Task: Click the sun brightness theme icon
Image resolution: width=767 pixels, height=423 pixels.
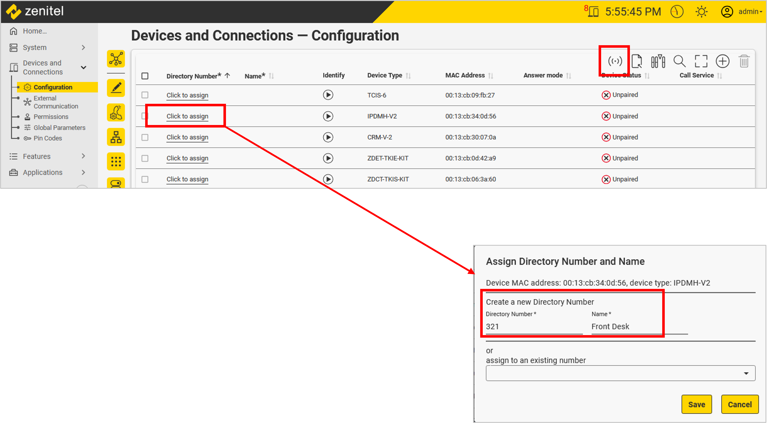Action: click(x=701, y=12)
